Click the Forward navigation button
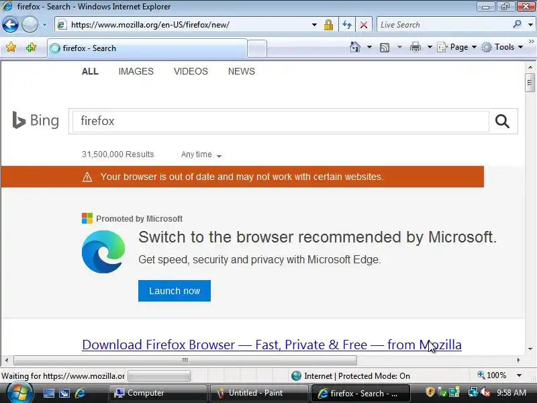Image resolution: width=537 pixels, height=403 pixels. [30, 25]
